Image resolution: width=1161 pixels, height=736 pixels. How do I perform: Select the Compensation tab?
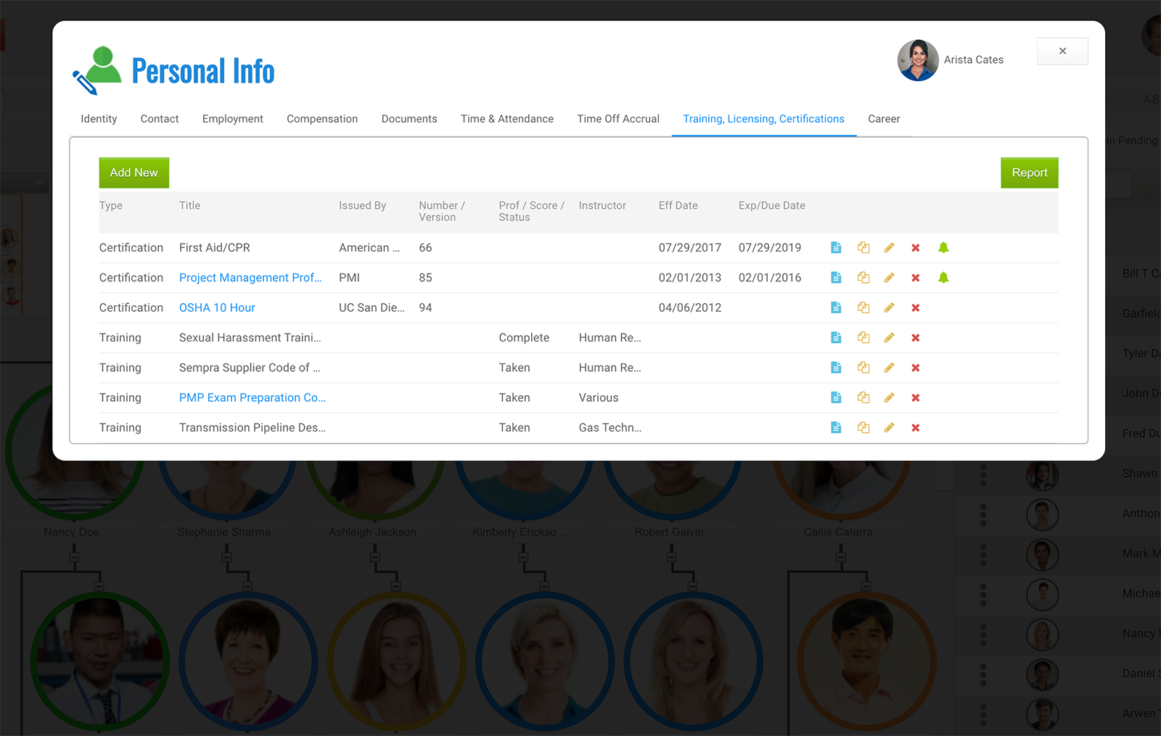tap(322, 119)
